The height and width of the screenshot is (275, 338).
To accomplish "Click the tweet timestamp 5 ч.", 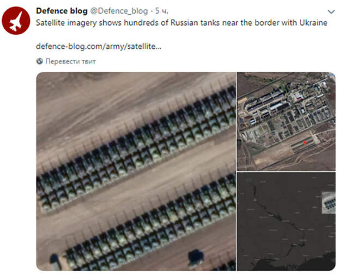I will [x=162, y=11].
